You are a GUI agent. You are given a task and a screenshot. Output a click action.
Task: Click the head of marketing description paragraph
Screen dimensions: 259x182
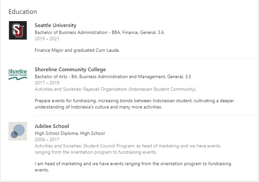[133, 167]
